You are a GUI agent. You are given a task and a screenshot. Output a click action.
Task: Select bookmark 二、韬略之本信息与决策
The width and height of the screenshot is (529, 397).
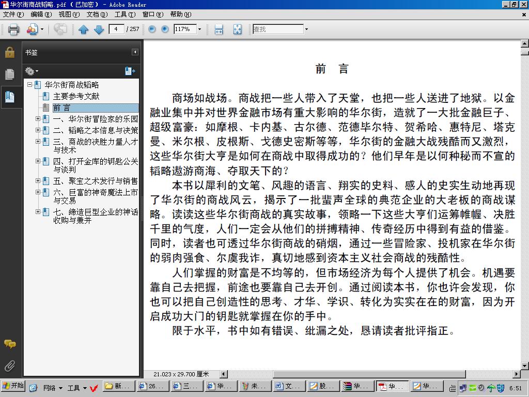pyautogui.click(x=96, y=131)
